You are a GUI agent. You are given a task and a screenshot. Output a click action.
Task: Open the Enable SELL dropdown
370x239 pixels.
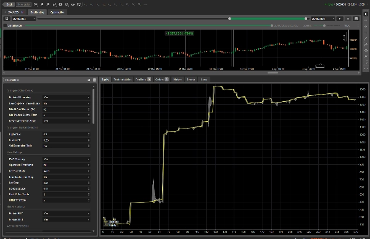(x=67, y=219)
